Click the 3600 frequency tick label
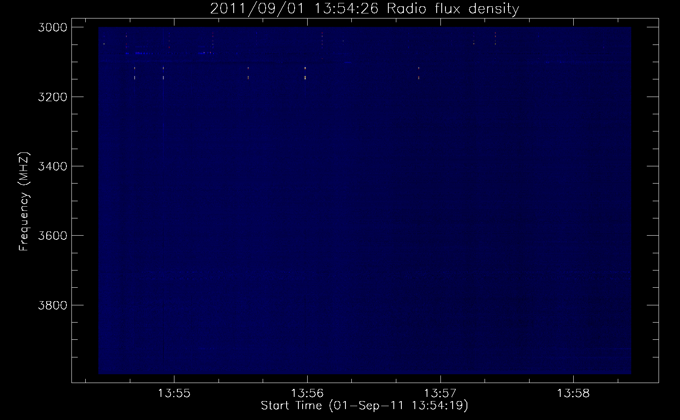The width and height of the screenshot is (680, 420). tap(53, 236)
